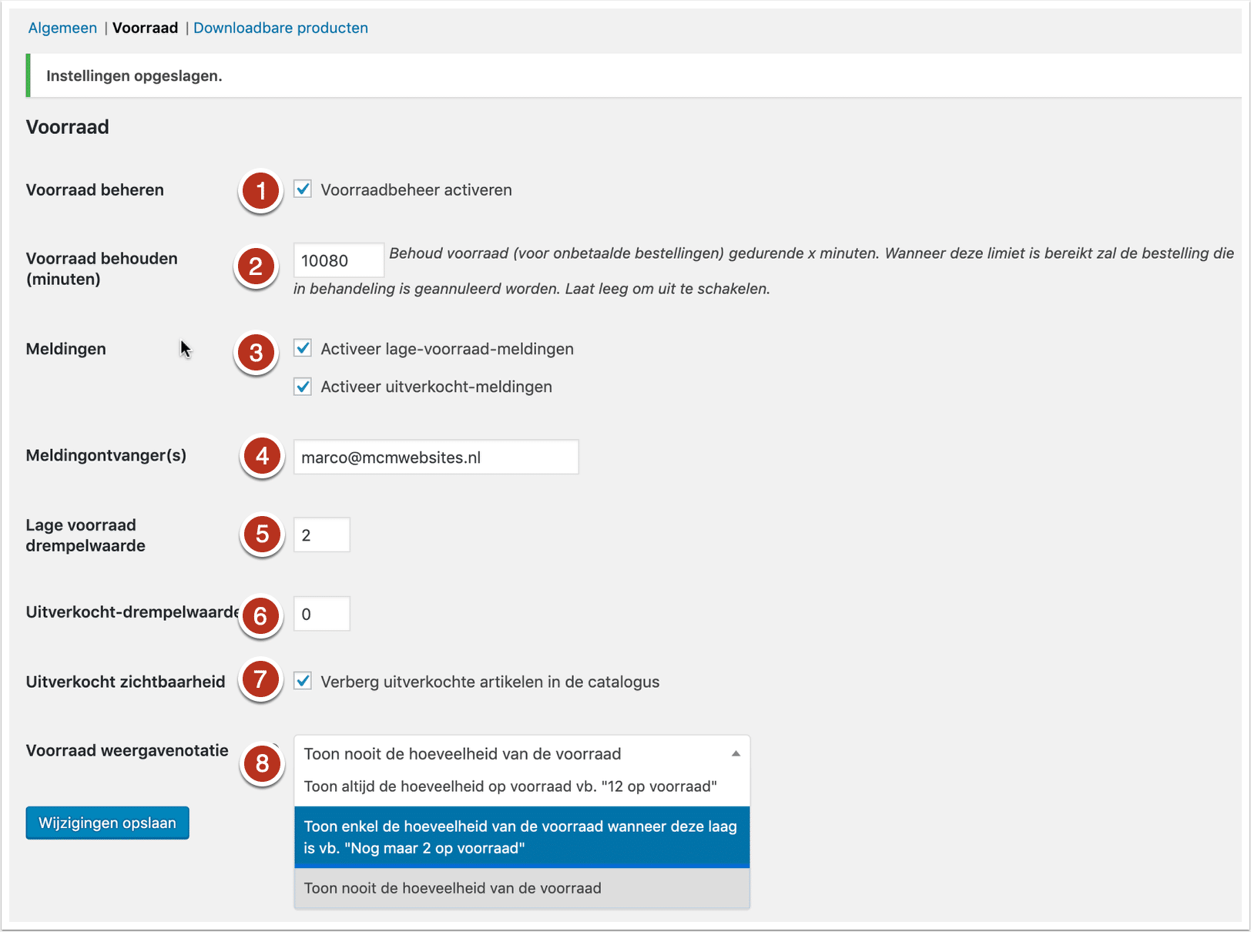
Task: Click the Meldingontvanger email field
Action: click(436, 457)
